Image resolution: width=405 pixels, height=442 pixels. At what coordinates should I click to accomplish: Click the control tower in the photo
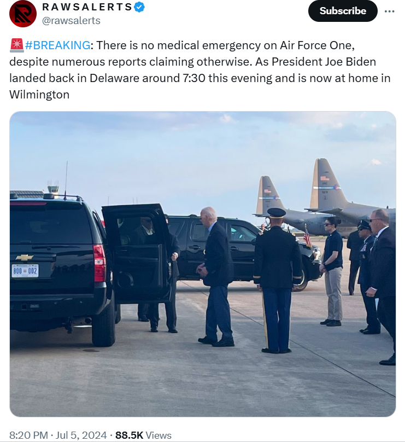tap(53, 189)
